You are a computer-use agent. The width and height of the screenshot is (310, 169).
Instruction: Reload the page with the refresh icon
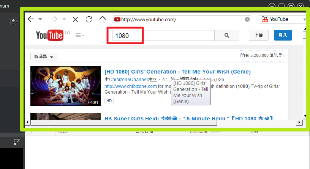(89, 19)
